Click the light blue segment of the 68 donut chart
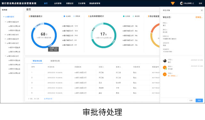Image resolution: width=205 pixels, height=120 pixels. [x=39, y=25]
